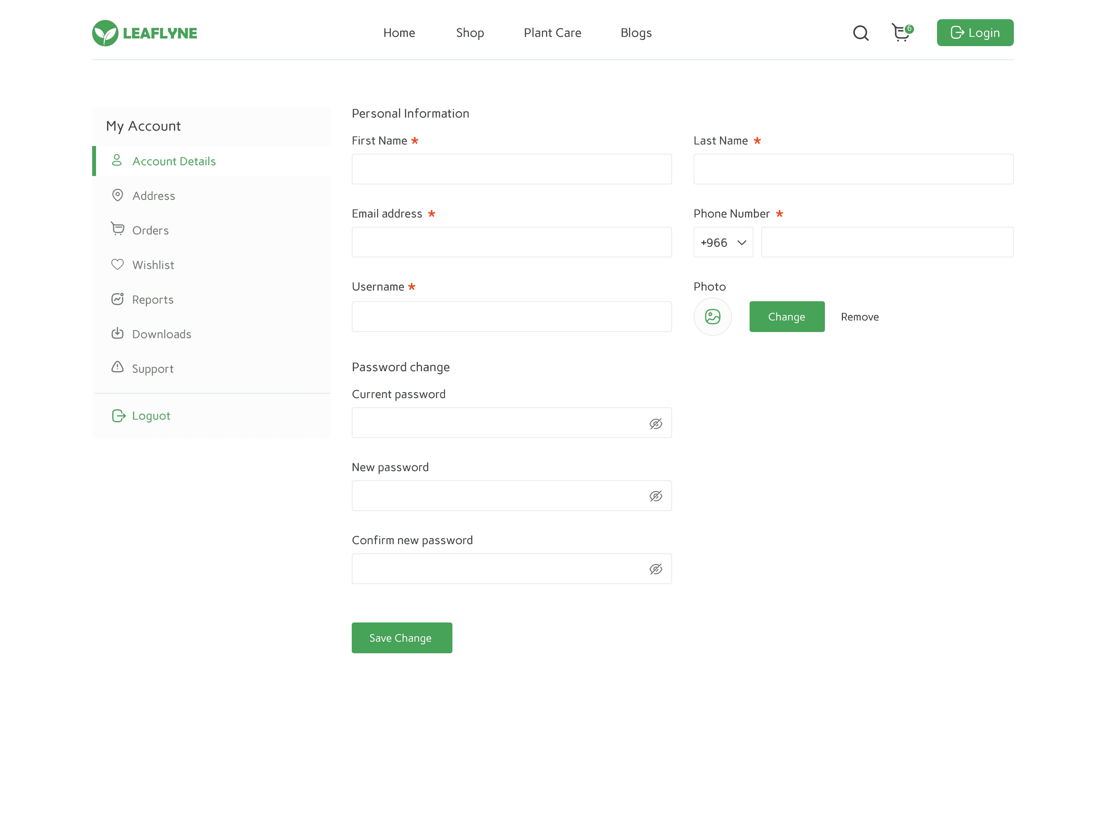Click the search magnifier icon in header
The image size is (1106, 830).
pos(861,33)
